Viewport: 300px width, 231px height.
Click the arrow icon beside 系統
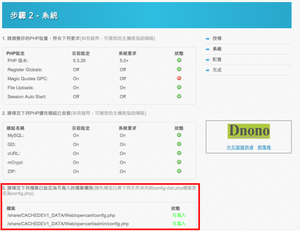(207, 49)
